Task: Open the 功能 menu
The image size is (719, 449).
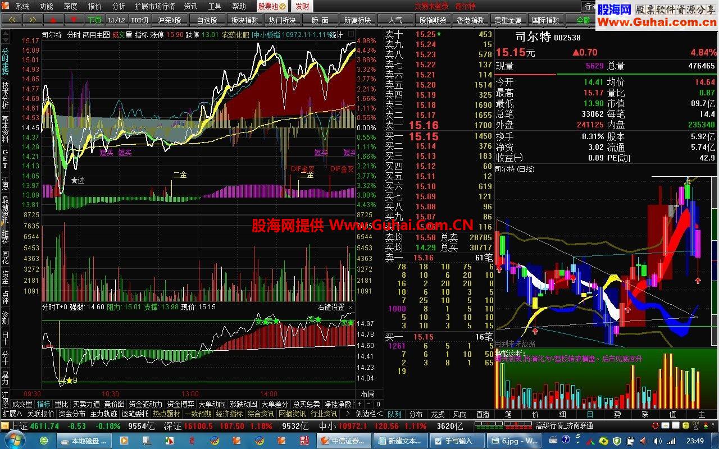Action: (46, 6)
